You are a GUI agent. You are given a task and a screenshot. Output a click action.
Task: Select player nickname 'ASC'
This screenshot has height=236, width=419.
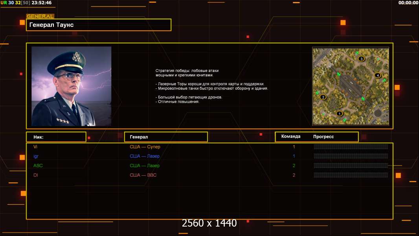38,166
